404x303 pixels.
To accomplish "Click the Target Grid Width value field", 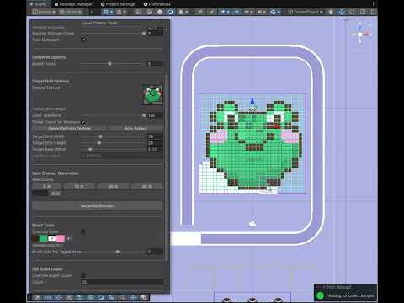I will tap(155, 136).
